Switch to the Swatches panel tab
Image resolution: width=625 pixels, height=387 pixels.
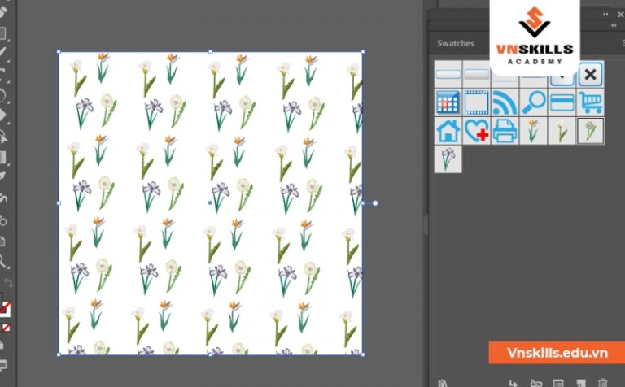pos(456,43)
